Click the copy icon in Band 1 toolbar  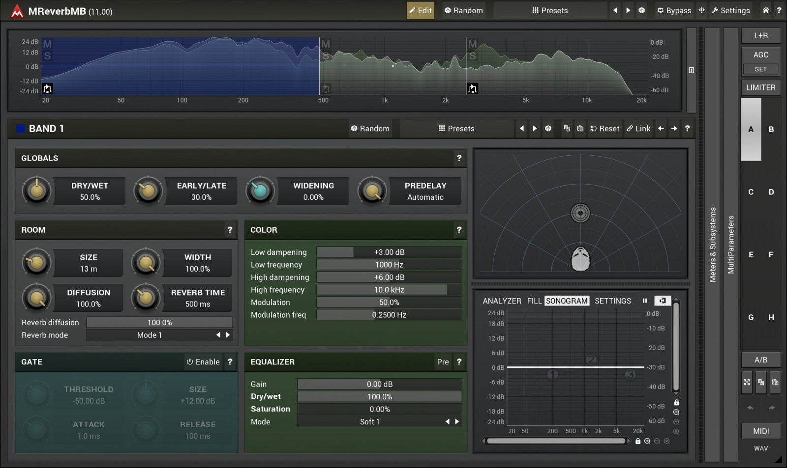[x=567, y=129]
